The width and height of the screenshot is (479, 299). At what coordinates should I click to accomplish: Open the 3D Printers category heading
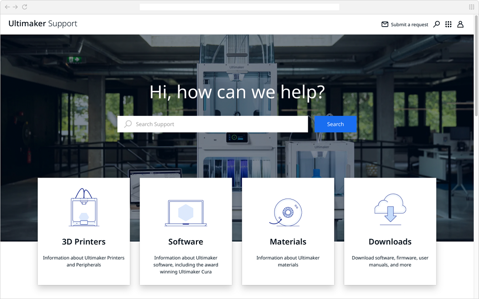click(x=84, y=242)
